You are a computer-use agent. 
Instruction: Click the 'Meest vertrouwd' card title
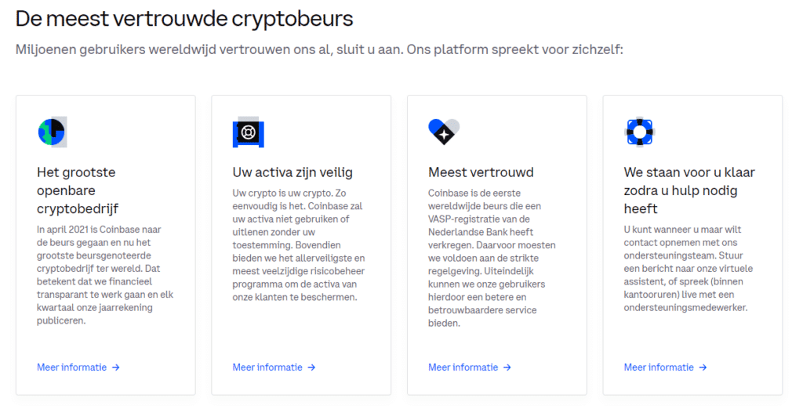coord(481,172)
